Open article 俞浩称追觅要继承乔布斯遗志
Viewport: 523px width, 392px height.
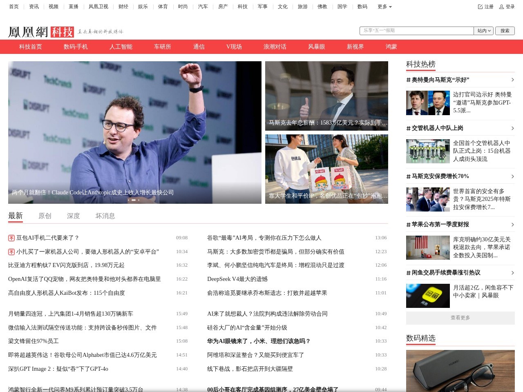point(267,293)
